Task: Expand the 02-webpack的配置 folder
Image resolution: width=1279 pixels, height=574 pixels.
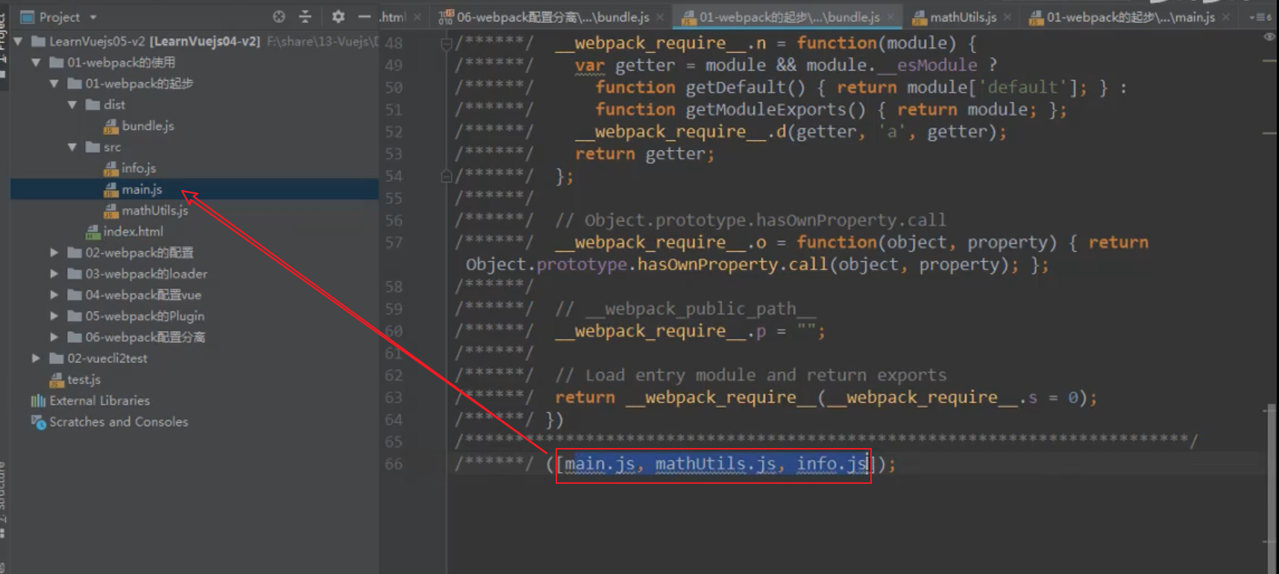Action: (x=54, y=253)
